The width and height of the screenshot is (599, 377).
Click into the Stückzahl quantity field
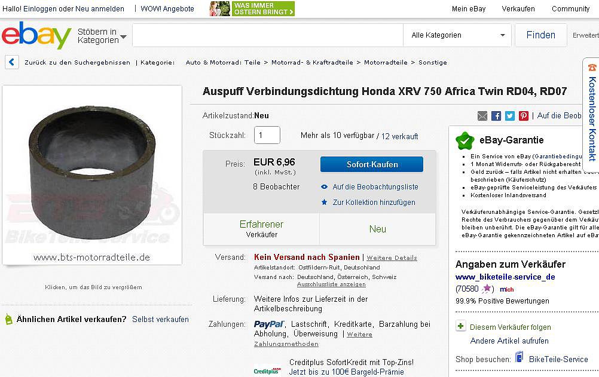pos(267,135)
